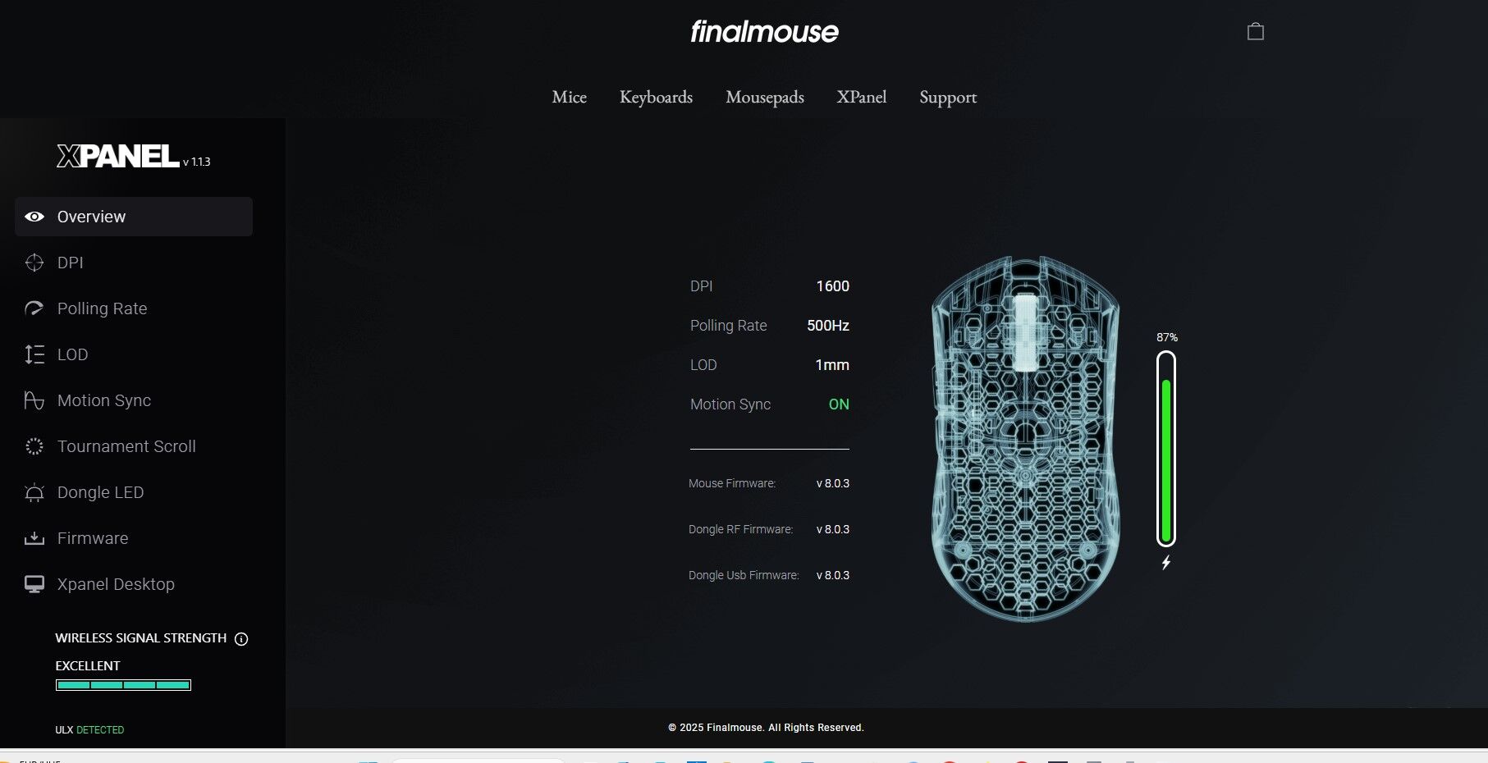Select XPanel in top navigation
Screen dimensions: 1488x763
click(862, 97)
